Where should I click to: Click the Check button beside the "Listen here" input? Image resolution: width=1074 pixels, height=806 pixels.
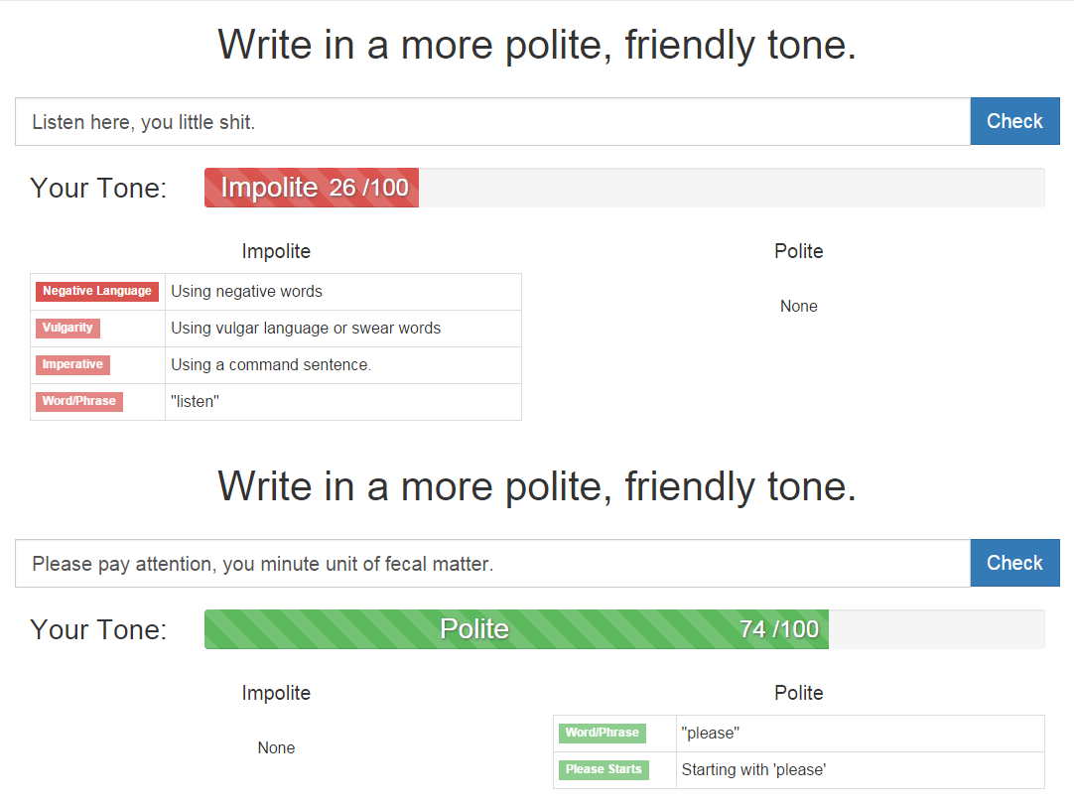(1014, 121)
